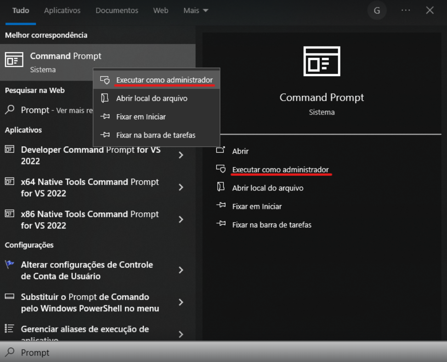This screenshot has width=447, height=362.
Task: Switch to the Aplicativos tab
Action: [62, 11]
